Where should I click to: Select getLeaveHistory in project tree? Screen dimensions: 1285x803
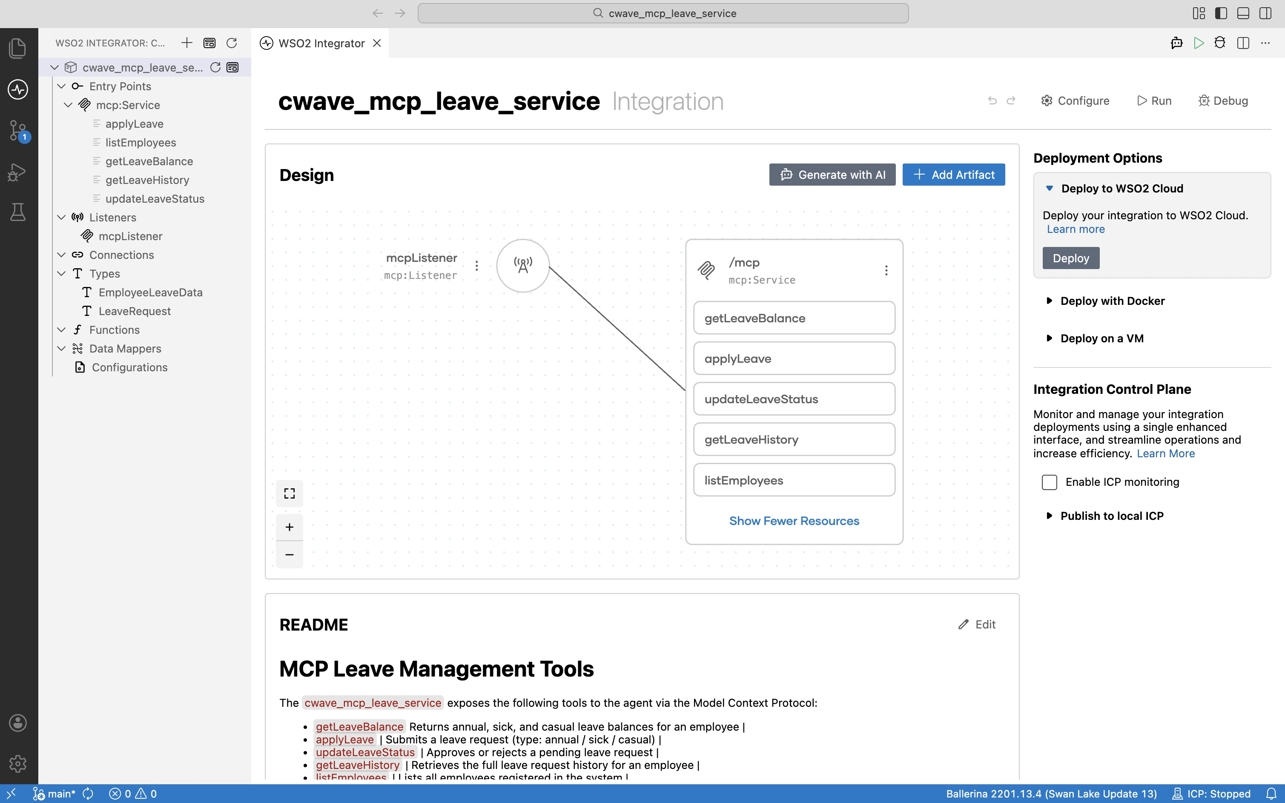147,180
